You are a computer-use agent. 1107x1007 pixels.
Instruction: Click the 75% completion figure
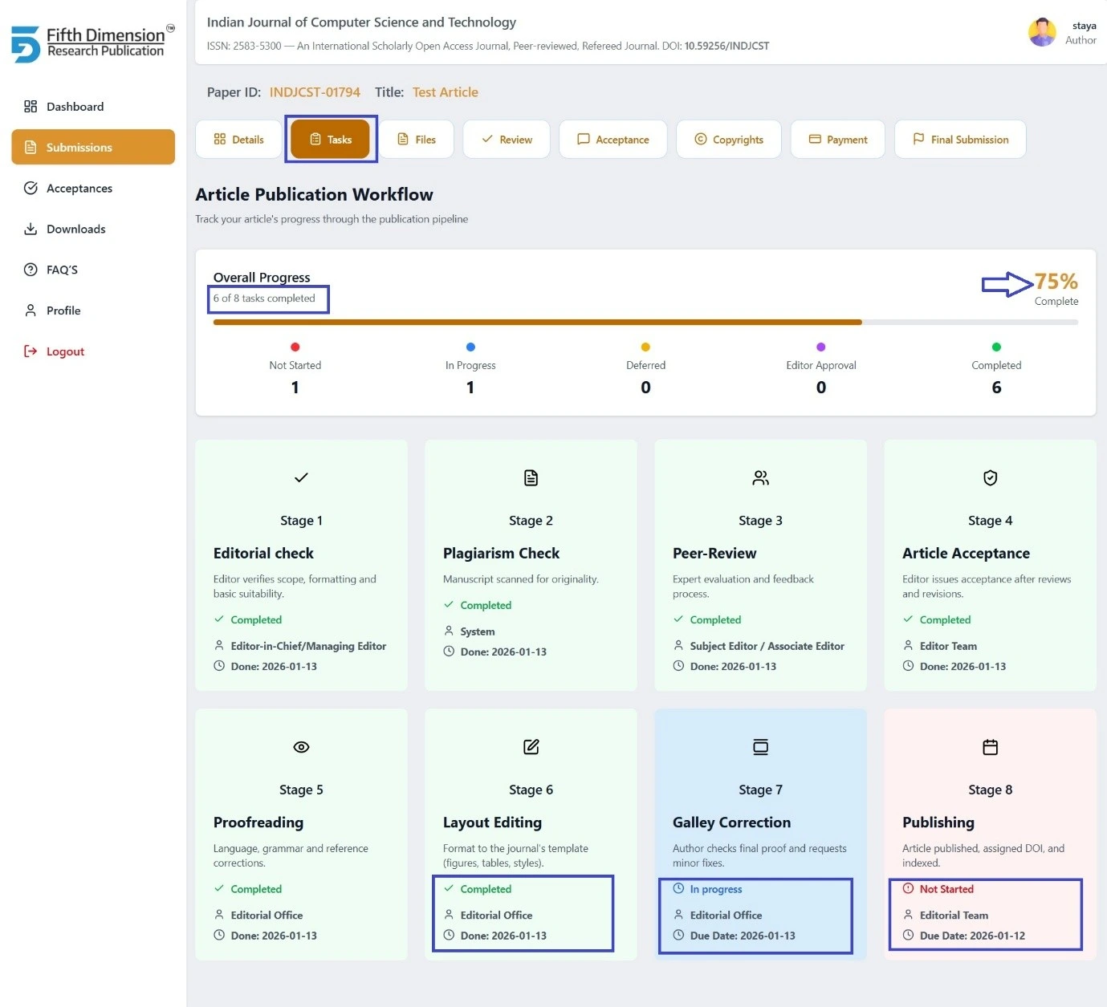pyautogui.click(x=1056, y=282)
